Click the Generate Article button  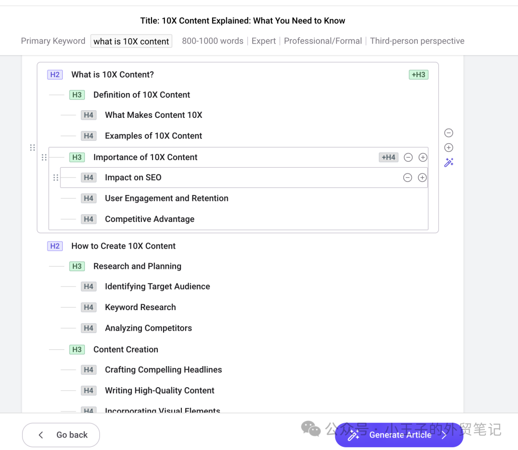(x=399, y=435)
